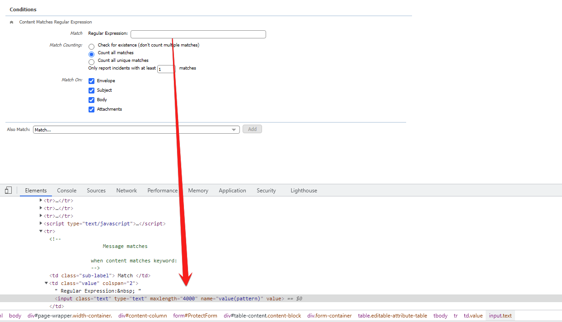Click the Add button
Image resolution: width=562 pixels, height=322 pixels.
pyautogui.click(x=252, y=129)
